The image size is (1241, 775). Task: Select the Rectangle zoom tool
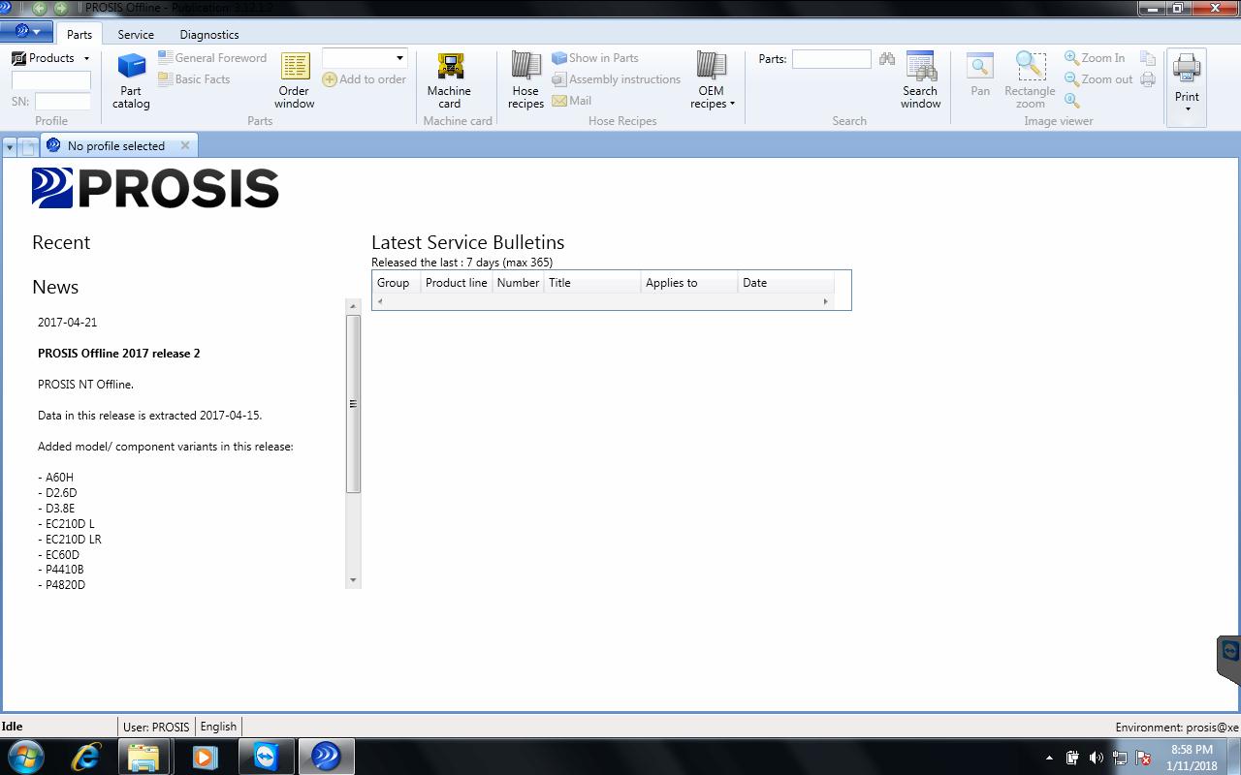coord(1030,80)
